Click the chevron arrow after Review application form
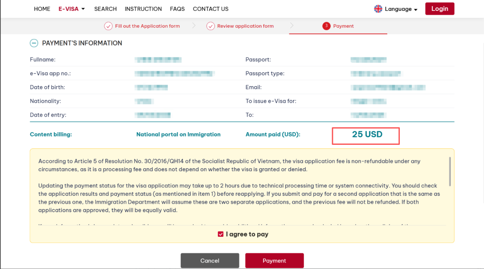 tap(292, 26)
